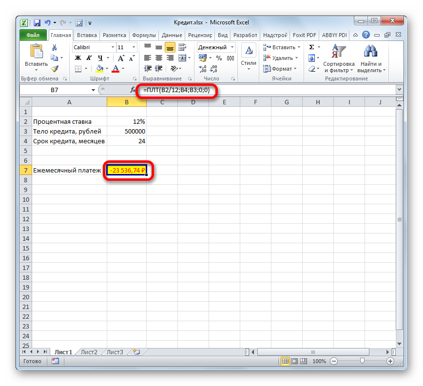The image size is (423, 386).
Task: Click the Файл button
Action: [x=33, y=35]
